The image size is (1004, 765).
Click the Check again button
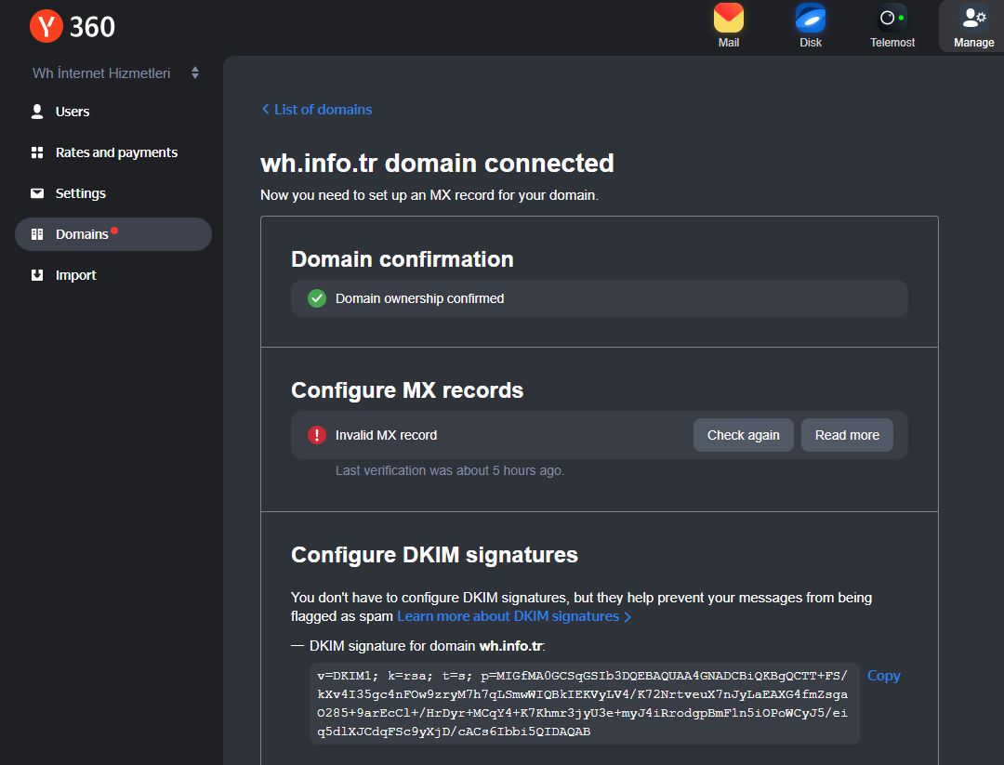743,435
